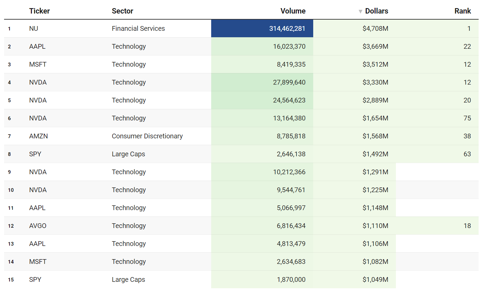Click the $1,110M value
The height and width of the screenshot is (294, 481).
[375, 226]
